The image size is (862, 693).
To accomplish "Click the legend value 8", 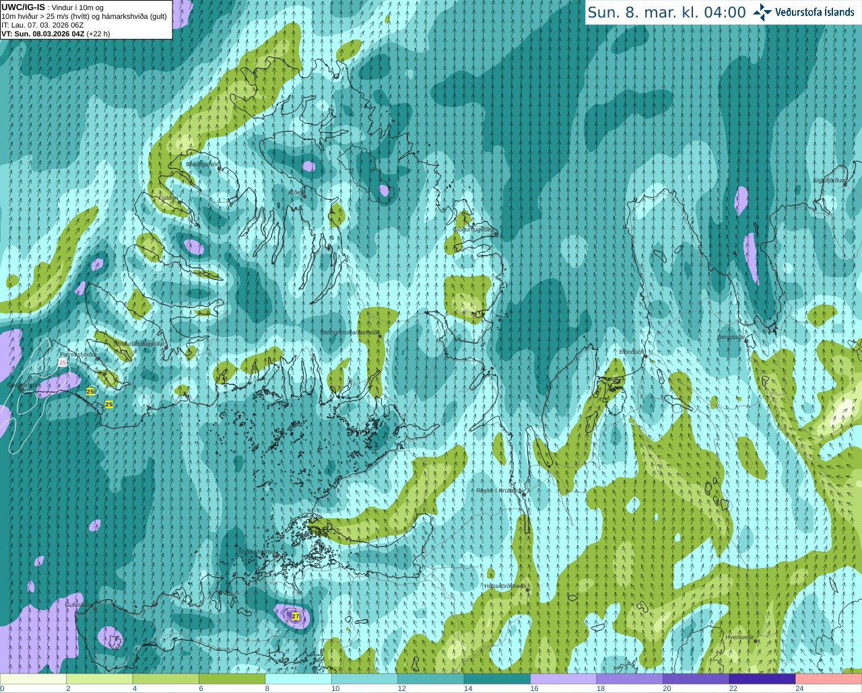I will [267, 688].
